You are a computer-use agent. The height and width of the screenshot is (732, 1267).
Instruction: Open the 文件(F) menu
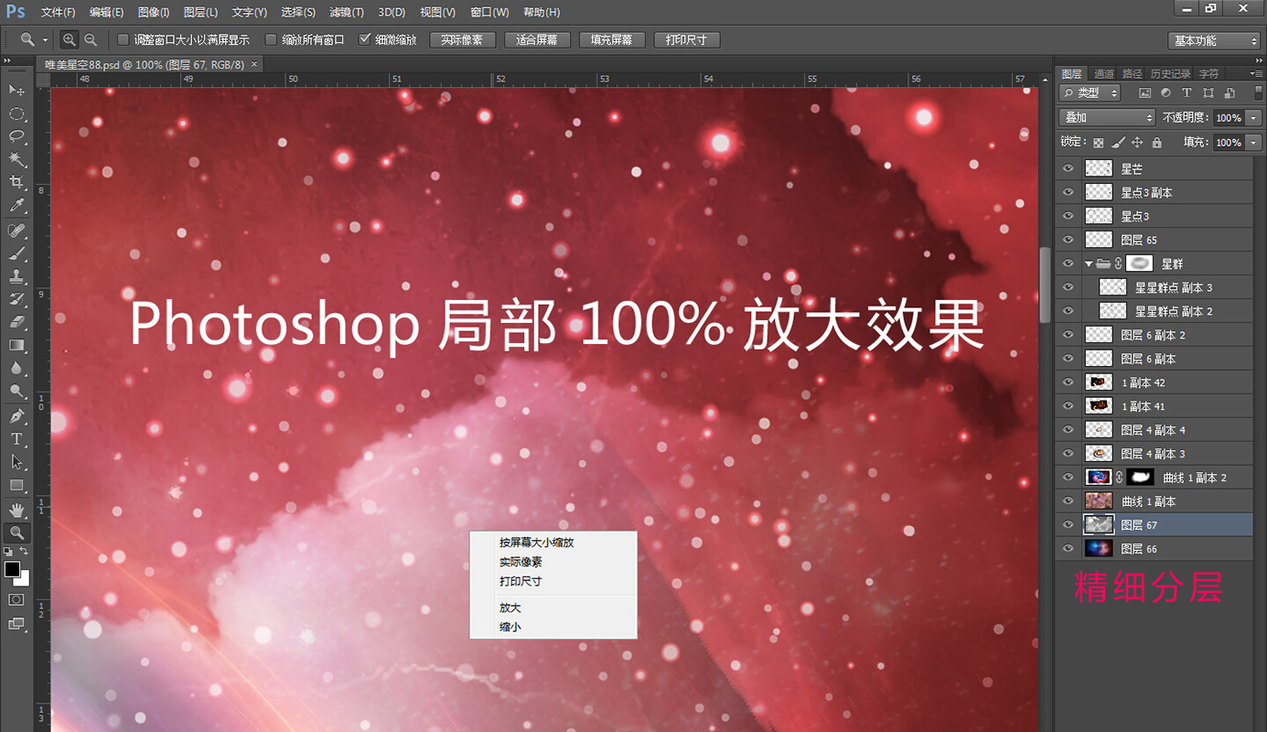[59, 12]
